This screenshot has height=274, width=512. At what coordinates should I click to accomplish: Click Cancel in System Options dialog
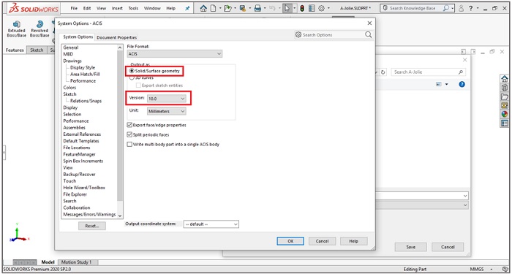pos(322,241)
